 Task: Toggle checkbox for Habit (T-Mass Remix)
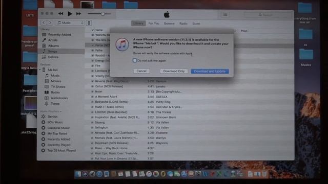pos(92,107)
